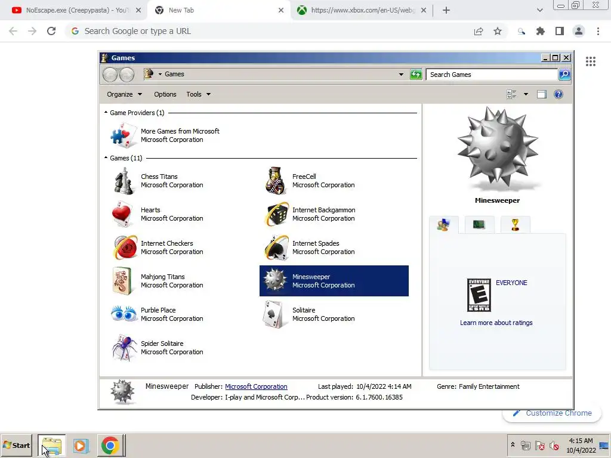Open the Chrome profile avatar icon
Screen dimensions: 611x458
point(579,31)
